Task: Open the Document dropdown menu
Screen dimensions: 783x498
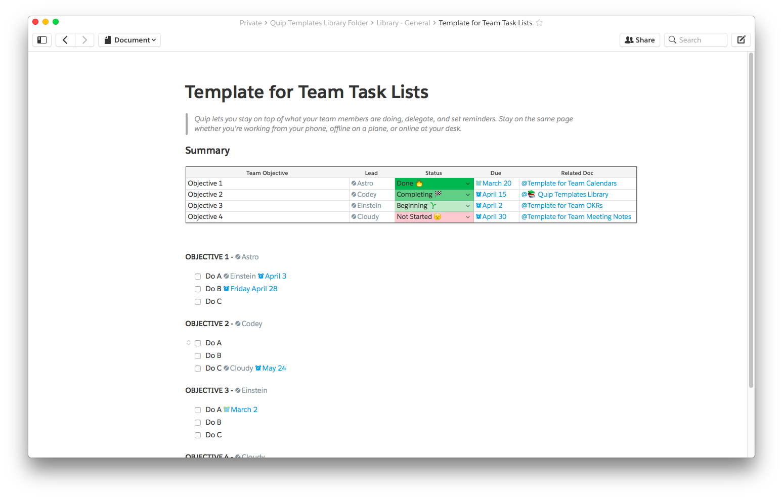Action: pos(129,40)
